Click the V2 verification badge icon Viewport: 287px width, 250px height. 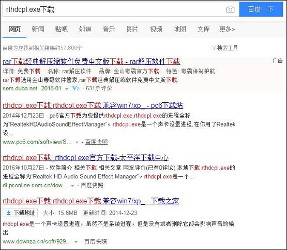pos(76,88)
